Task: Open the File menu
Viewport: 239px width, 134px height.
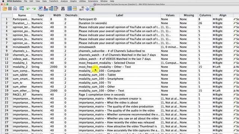Action: pyautogui.click(x=25, y=1)
